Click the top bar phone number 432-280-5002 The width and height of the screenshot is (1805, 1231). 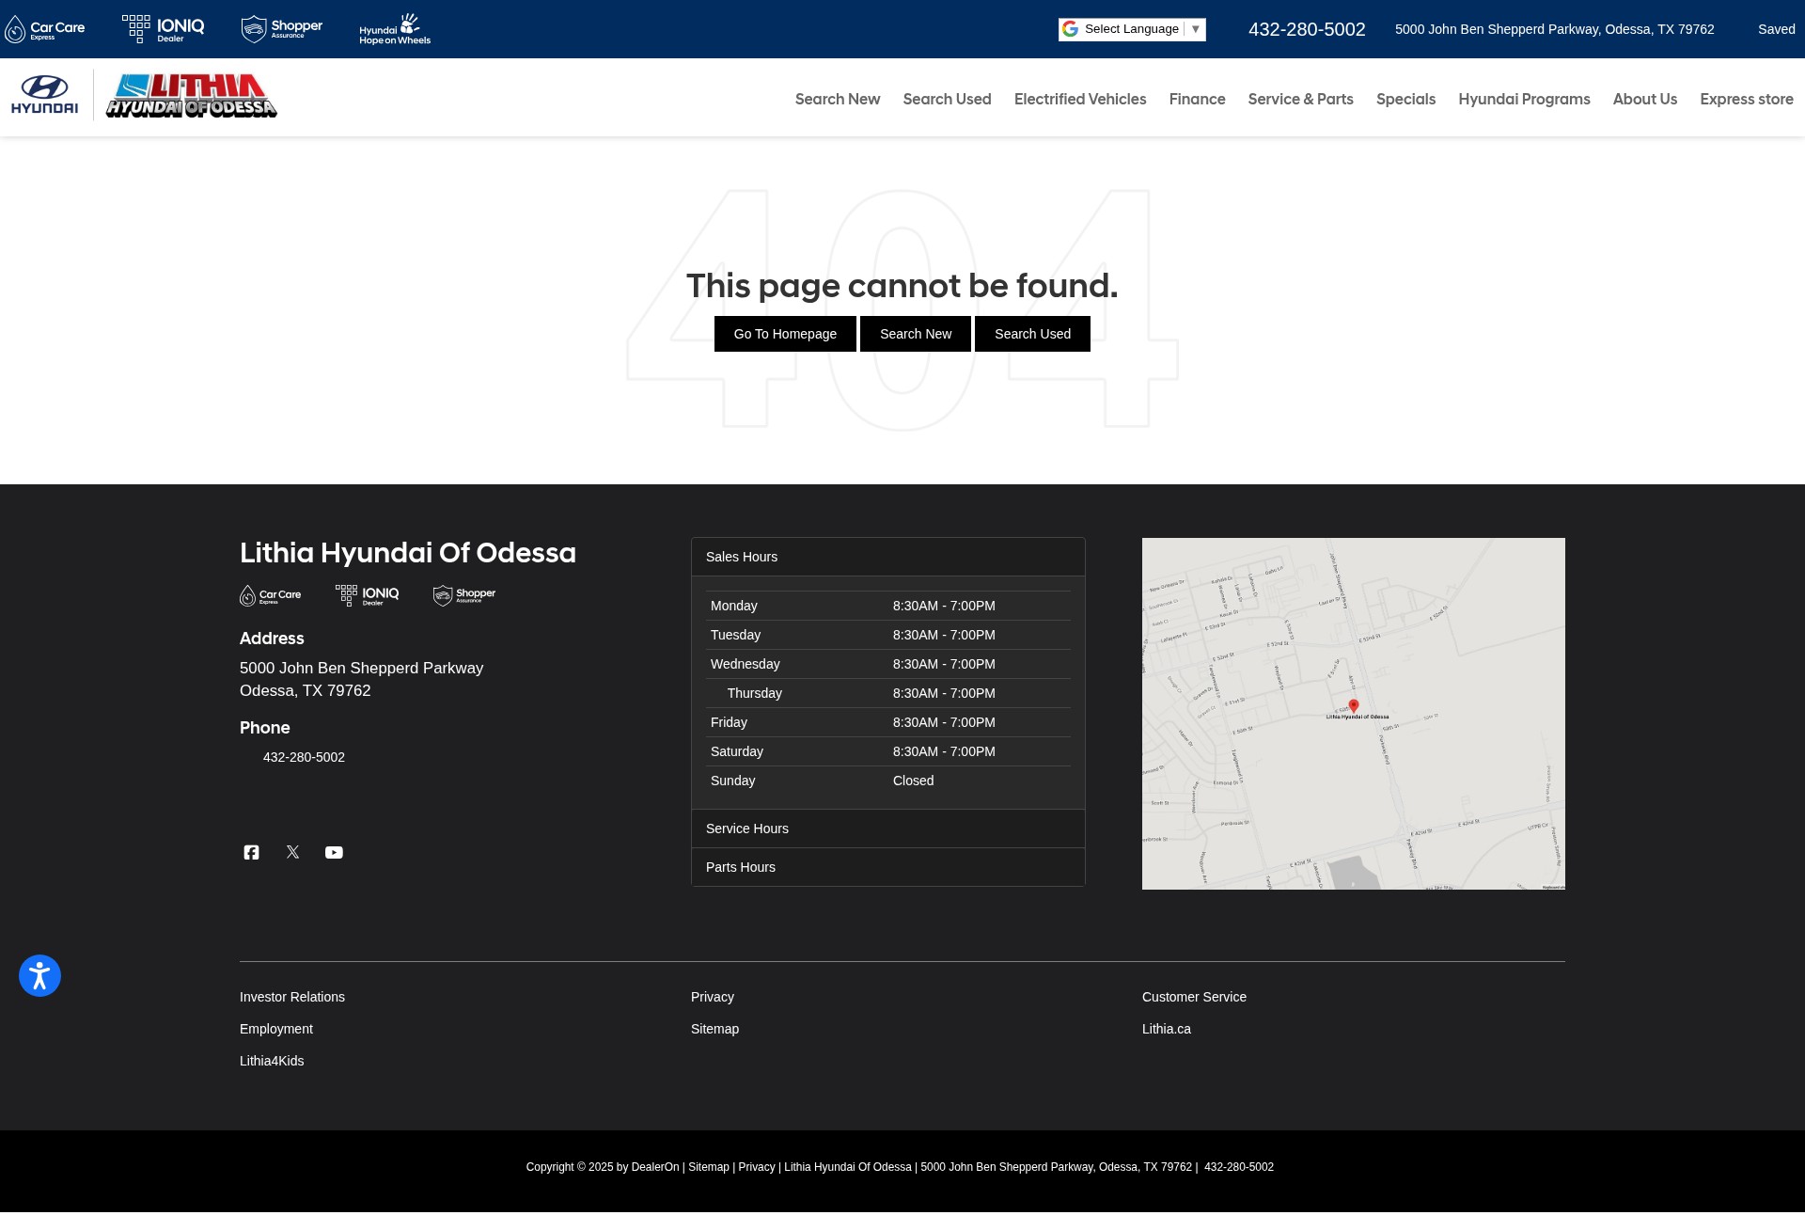[x=1307, y=29]
